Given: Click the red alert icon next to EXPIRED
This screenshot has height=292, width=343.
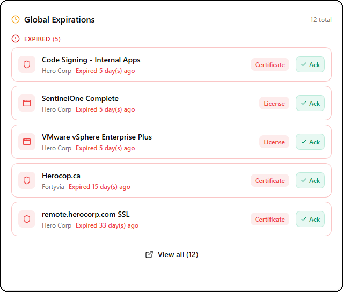Looking at the screenshot, I should tap(16, 39).
